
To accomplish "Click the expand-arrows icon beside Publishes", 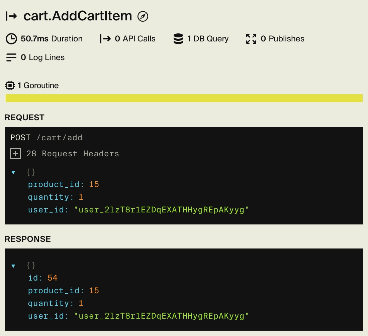I will point(251,39).
